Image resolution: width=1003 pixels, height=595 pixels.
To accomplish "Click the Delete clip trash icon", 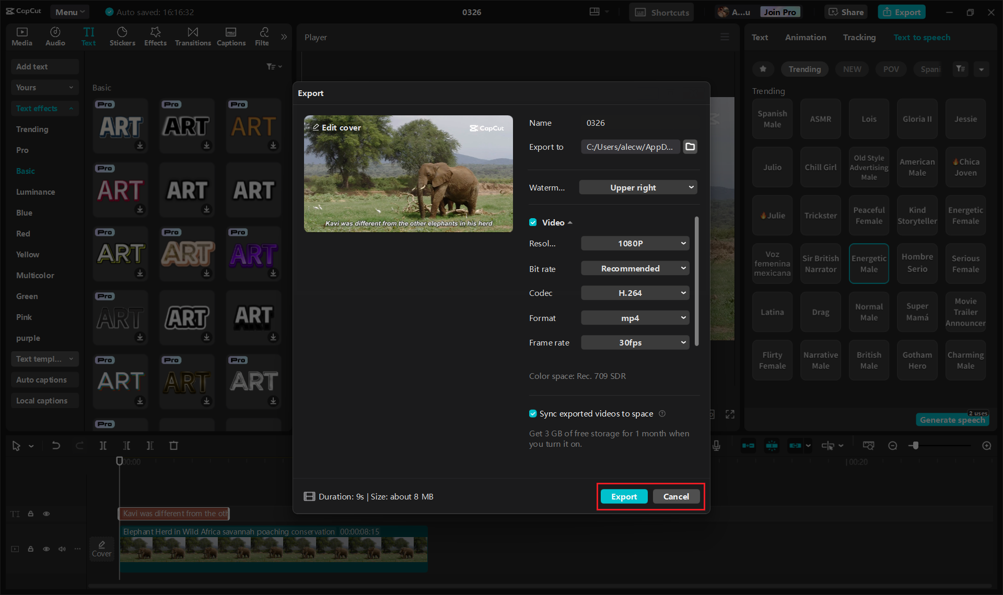I will point(174,445).
